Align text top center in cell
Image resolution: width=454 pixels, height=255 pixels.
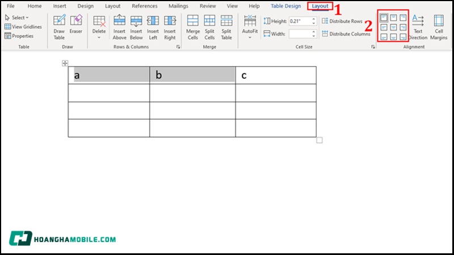tap(393, 18)
